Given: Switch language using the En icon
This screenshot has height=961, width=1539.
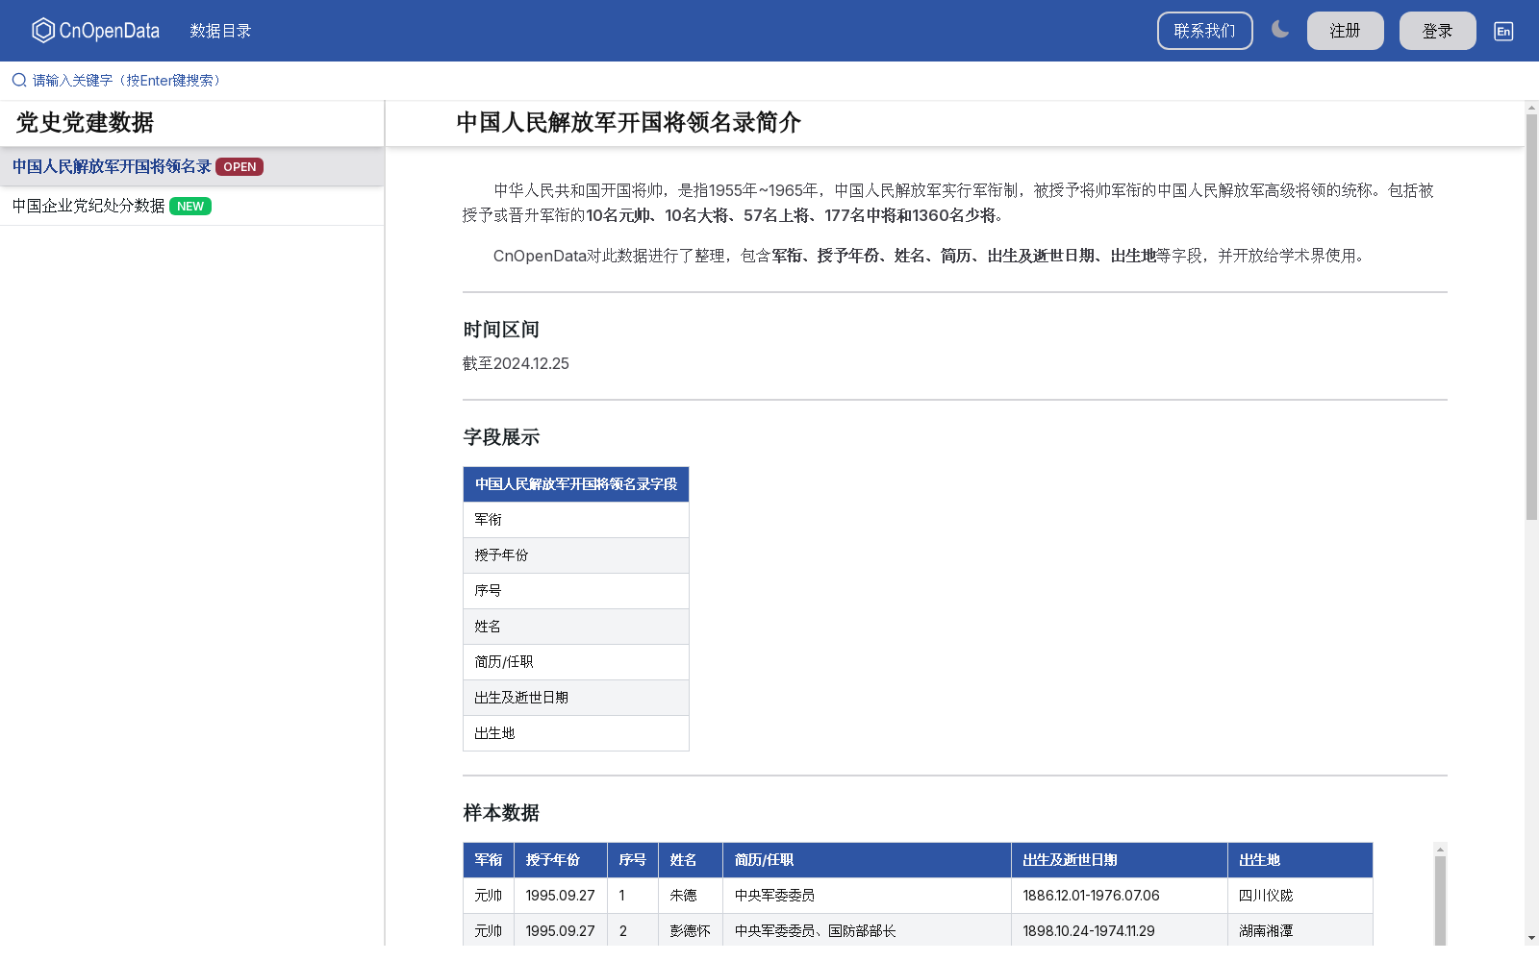Looking at the screenshot, I should [1502, 31].
